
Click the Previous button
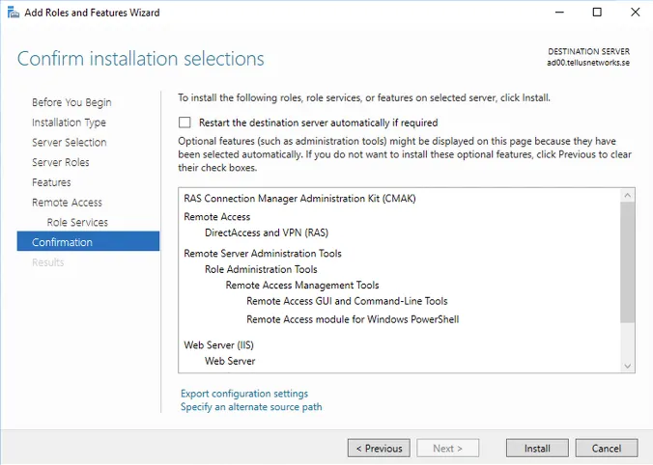tap(379, 449)
